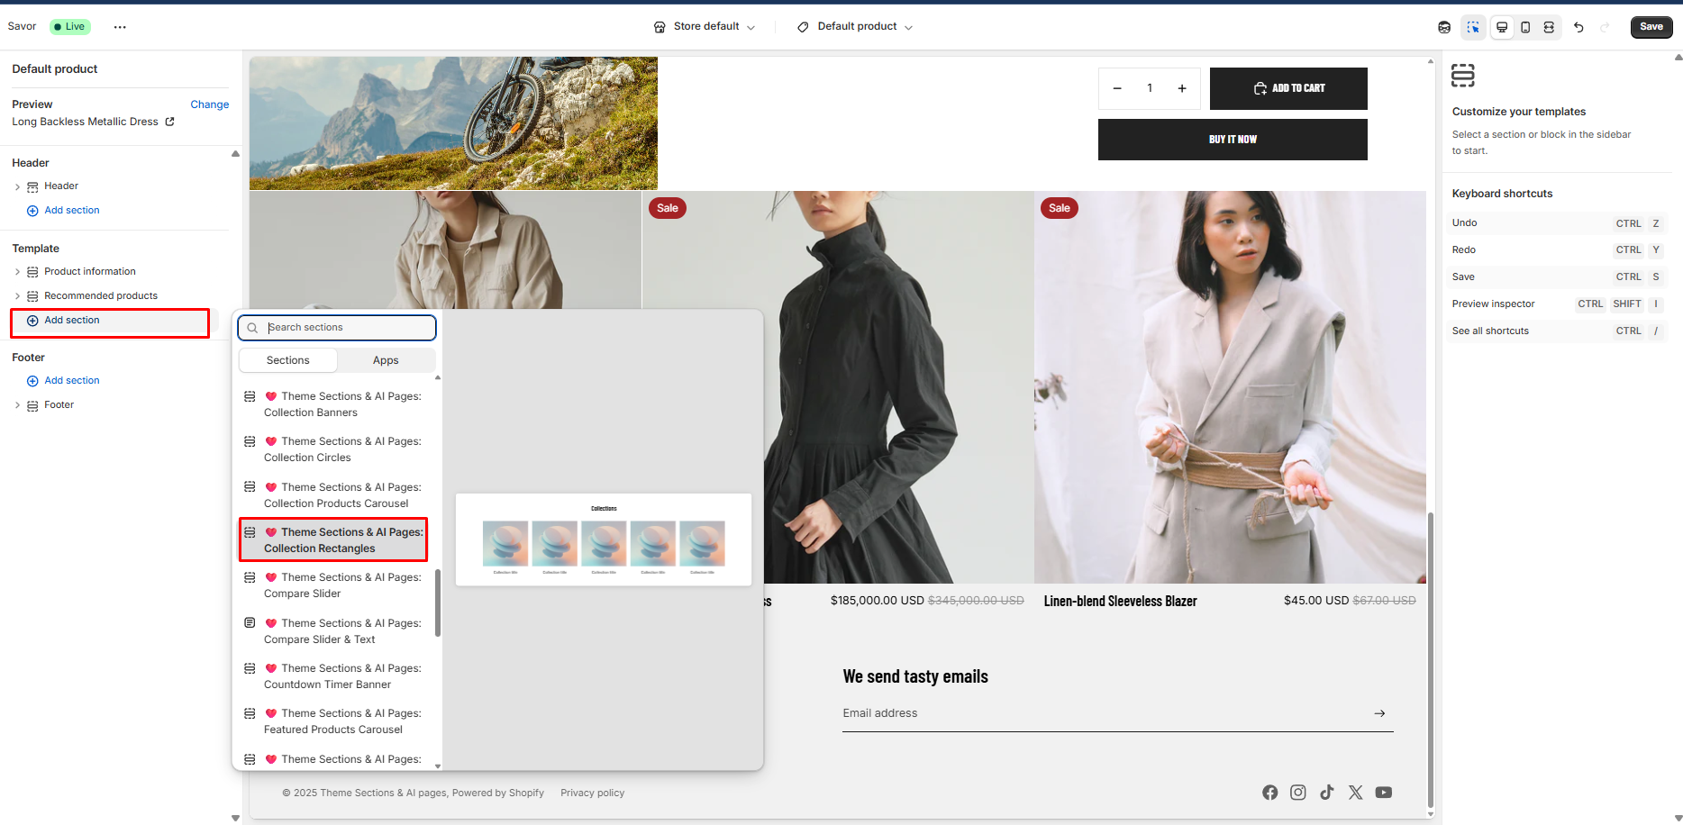Open the Facebook footer icon
Viewport: 1683px width, 825px height.
[1269, 793]
